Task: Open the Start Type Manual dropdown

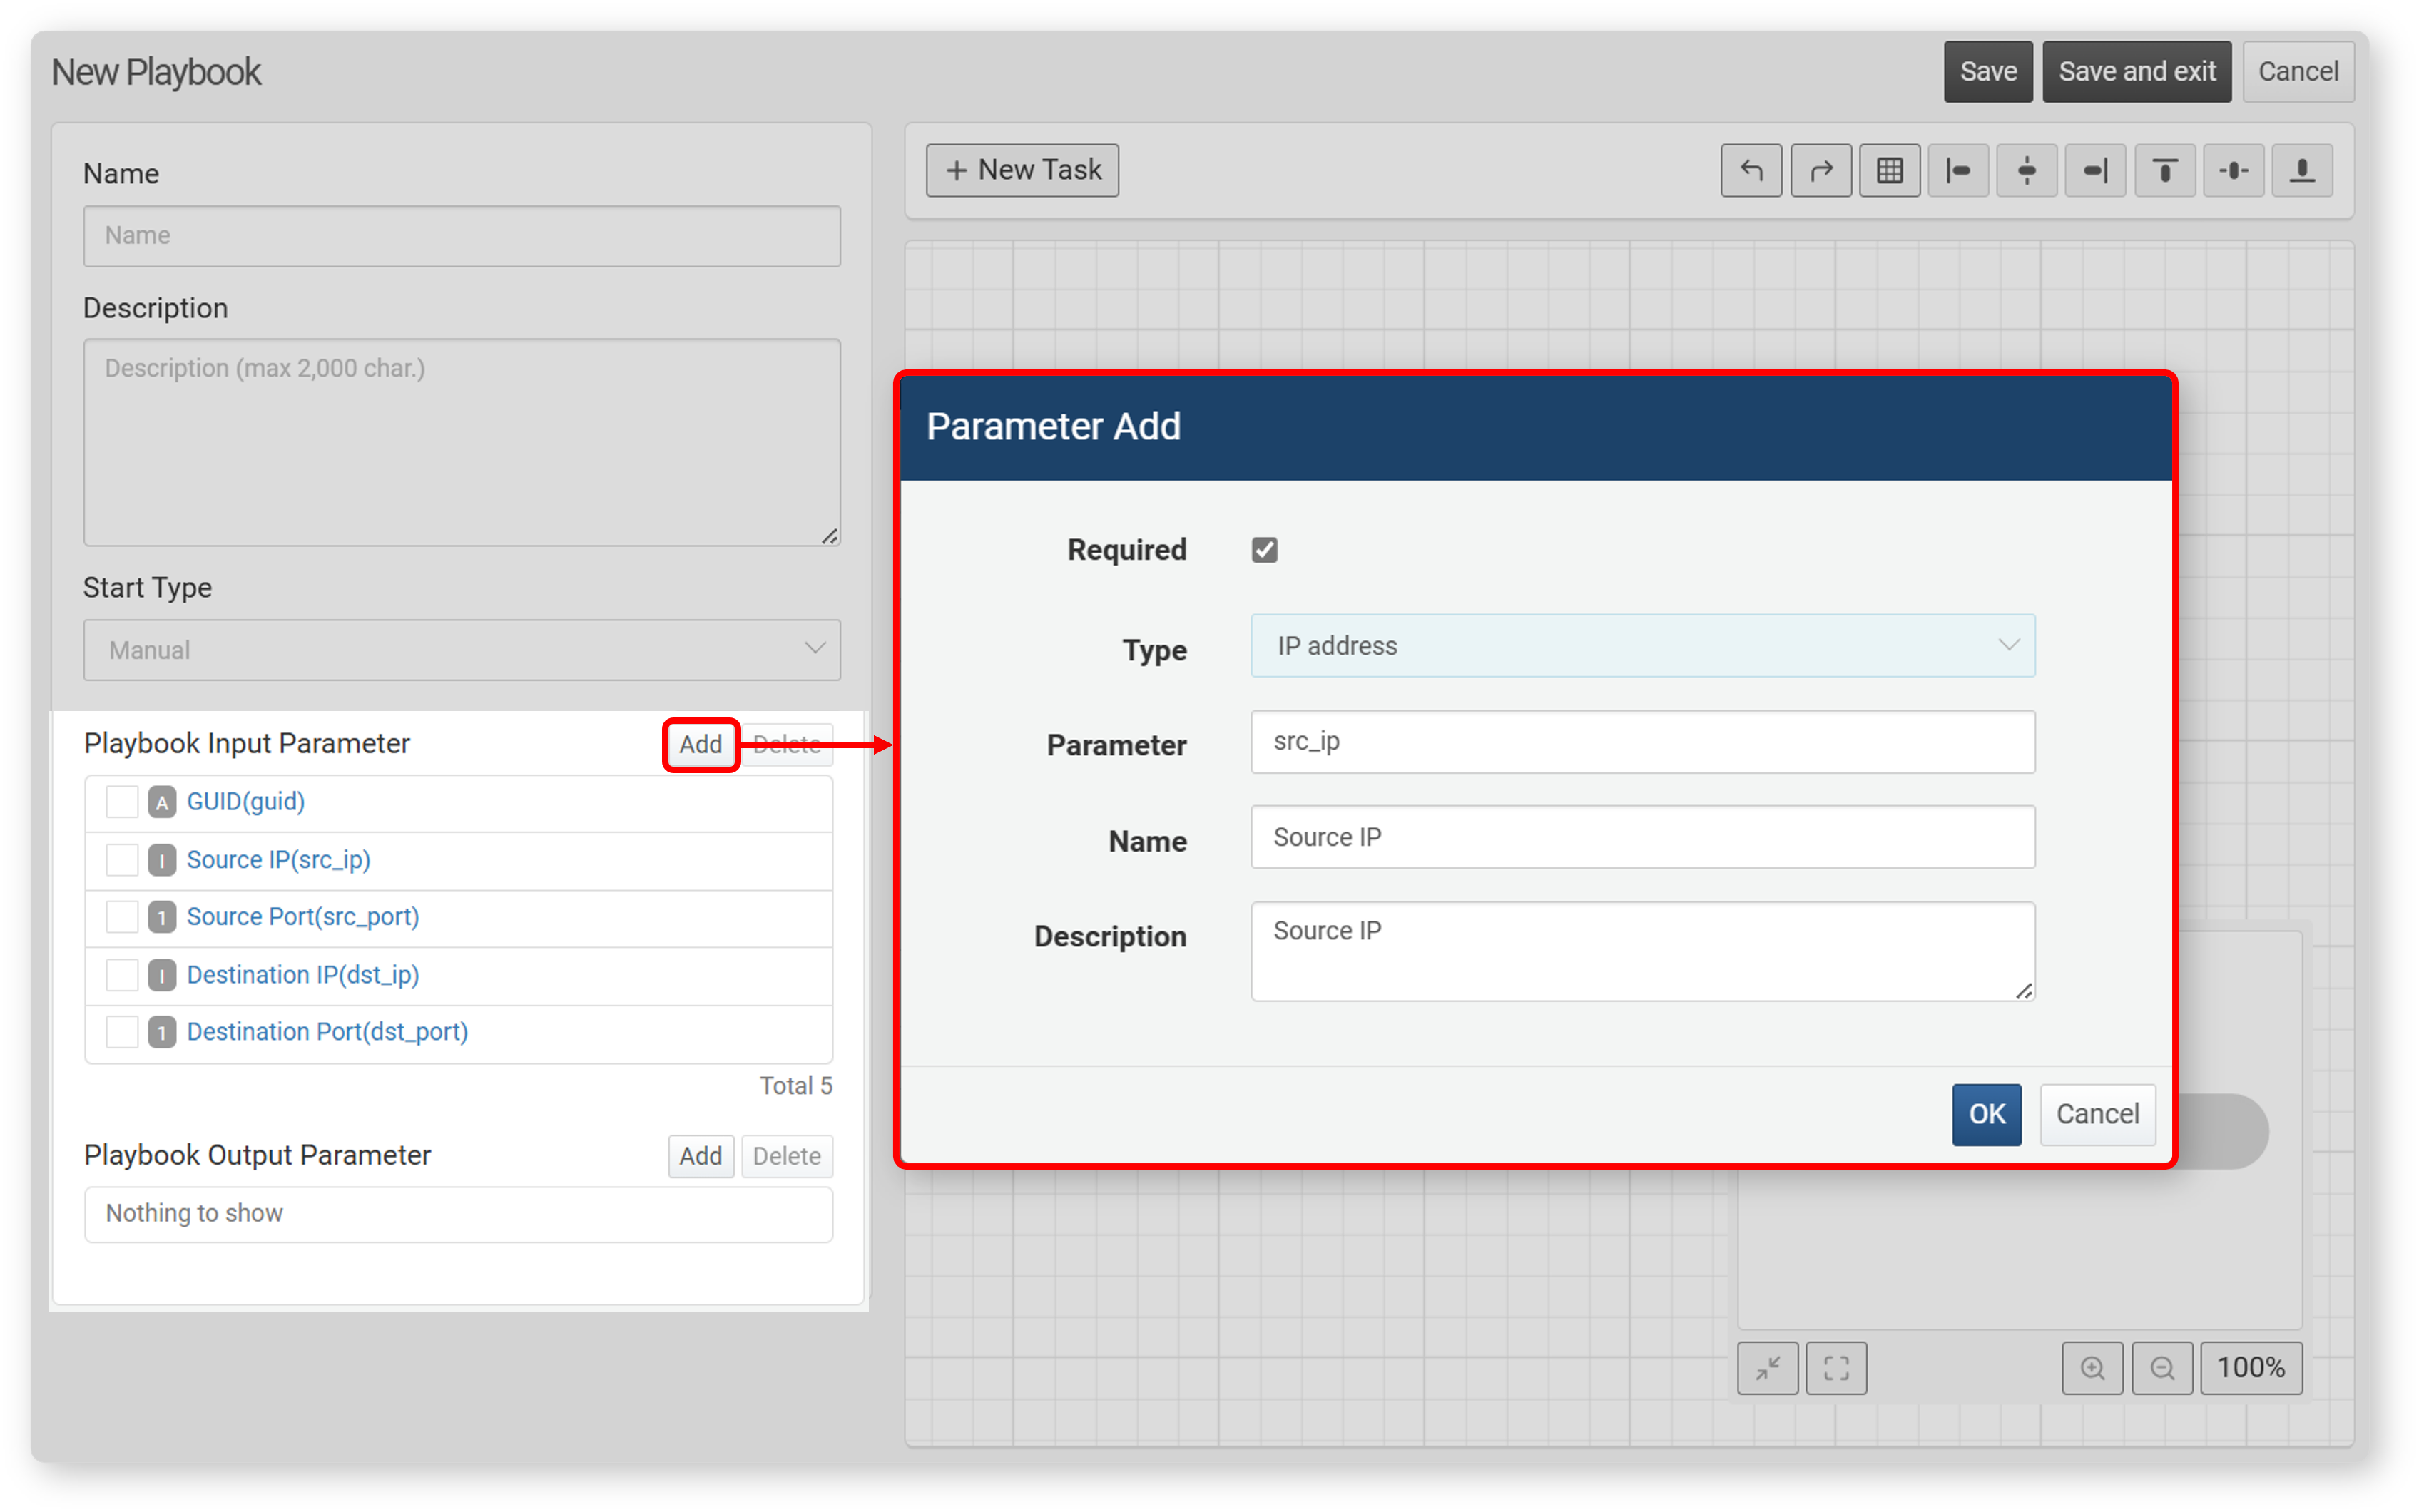Action: (x=462, y=650)
